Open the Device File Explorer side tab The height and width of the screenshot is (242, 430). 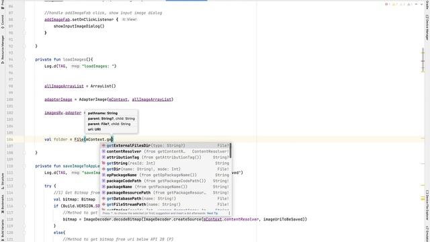427,205
